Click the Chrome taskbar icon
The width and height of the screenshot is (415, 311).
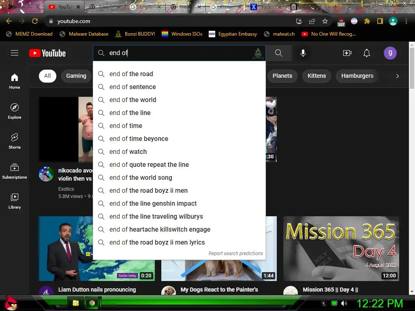[x=92, y=303]
